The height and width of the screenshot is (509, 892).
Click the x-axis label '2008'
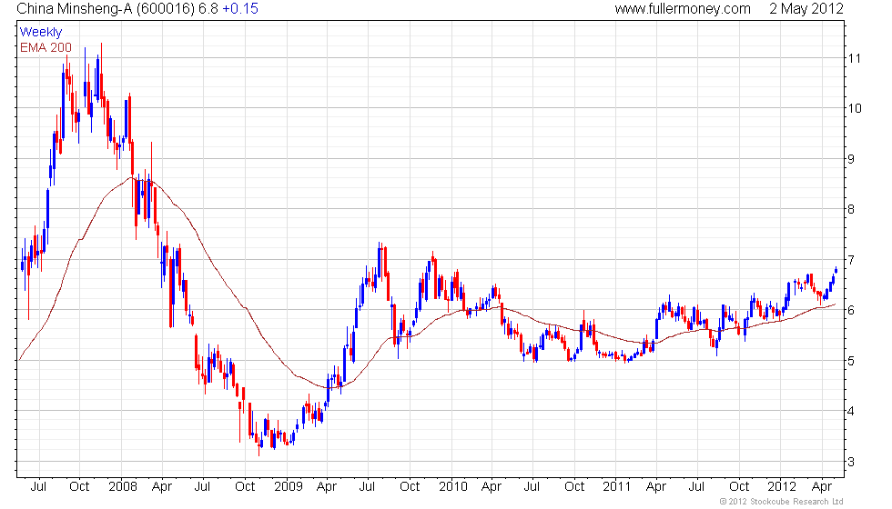(123, 486)
